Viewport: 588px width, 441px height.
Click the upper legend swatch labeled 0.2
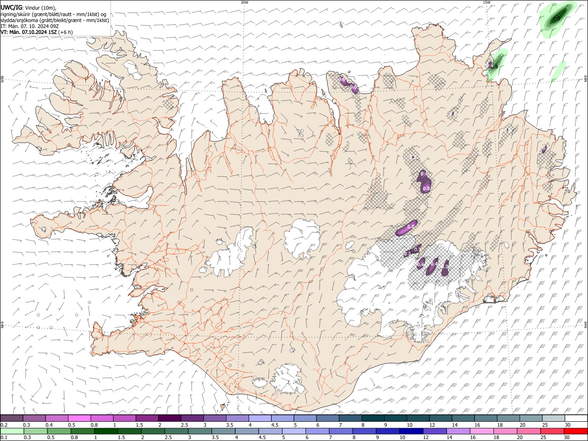tap(12, 418)
